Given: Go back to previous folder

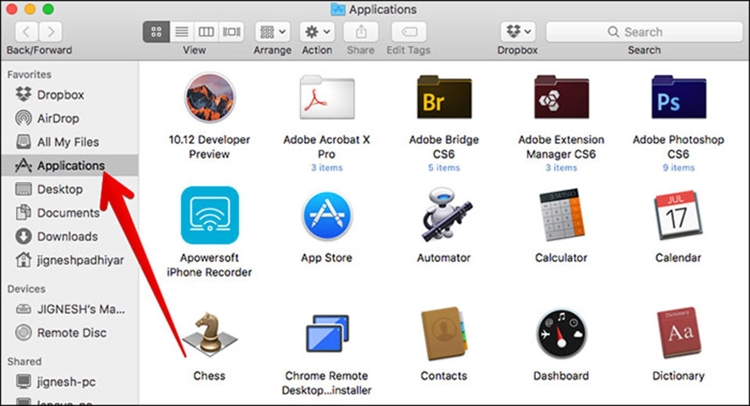Looking at the screenshot, I should pos(27,32).
